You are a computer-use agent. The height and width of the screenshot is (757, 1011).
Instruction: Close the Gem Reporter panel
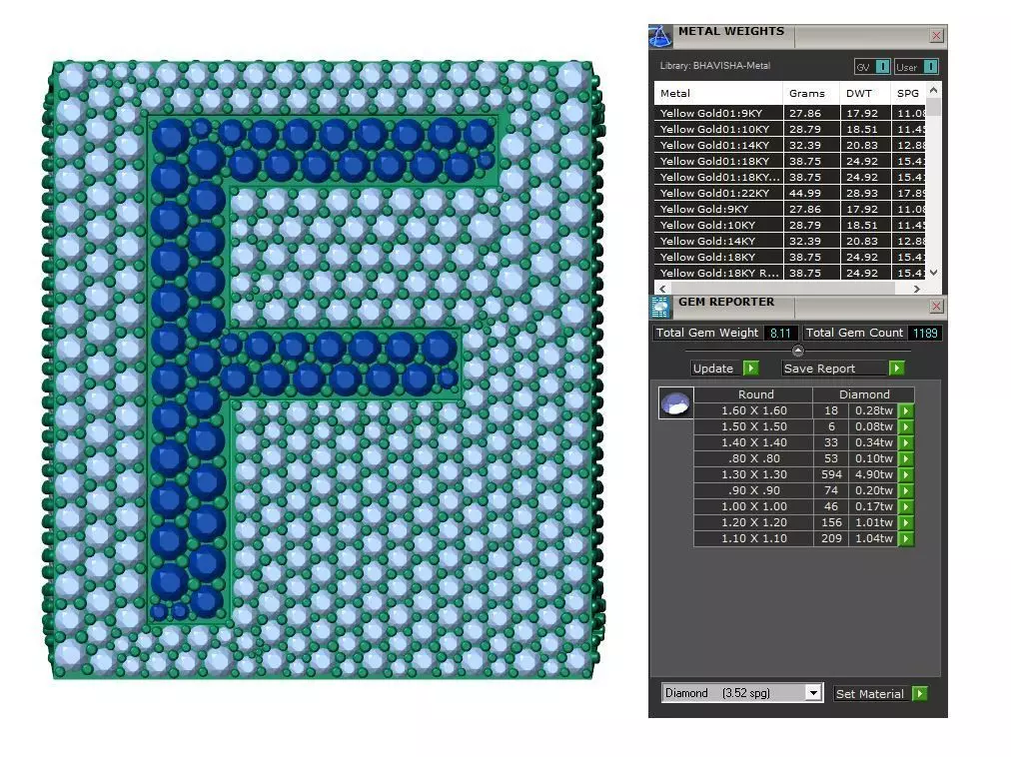[936, 306]
